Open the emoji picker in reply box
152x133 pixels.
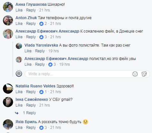pos(135,74)
